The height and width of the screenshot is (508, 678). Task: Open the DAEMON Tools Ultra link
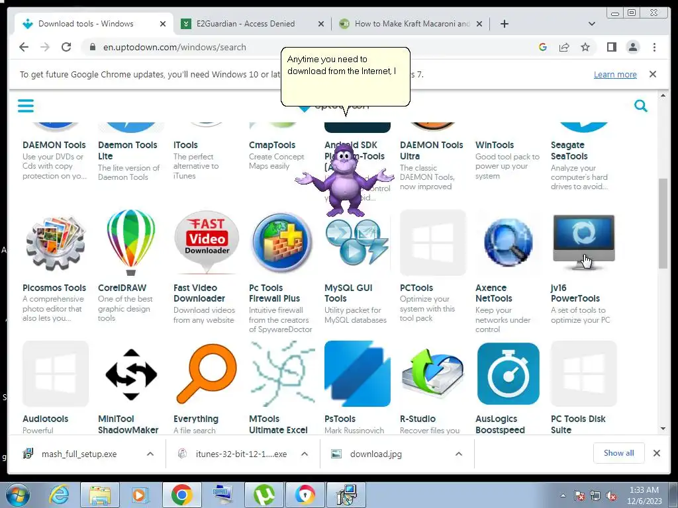(x=431, y=150)
